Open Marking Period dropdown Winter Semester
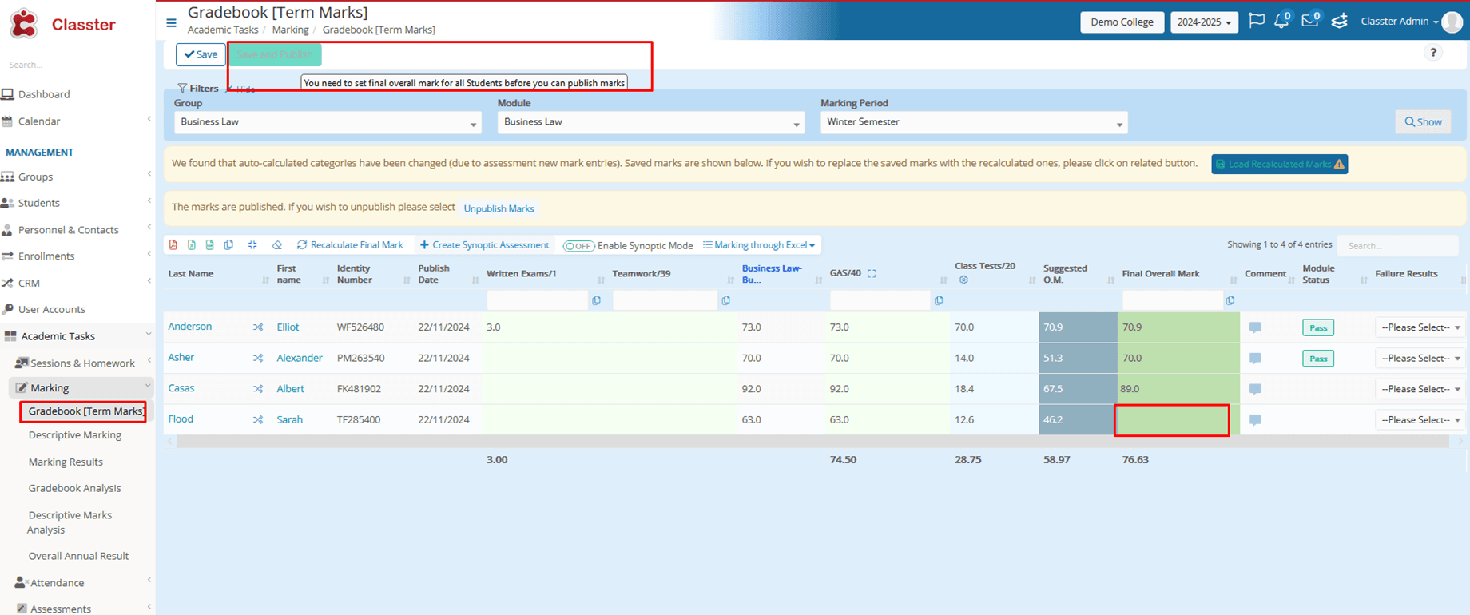 point(974,122)
